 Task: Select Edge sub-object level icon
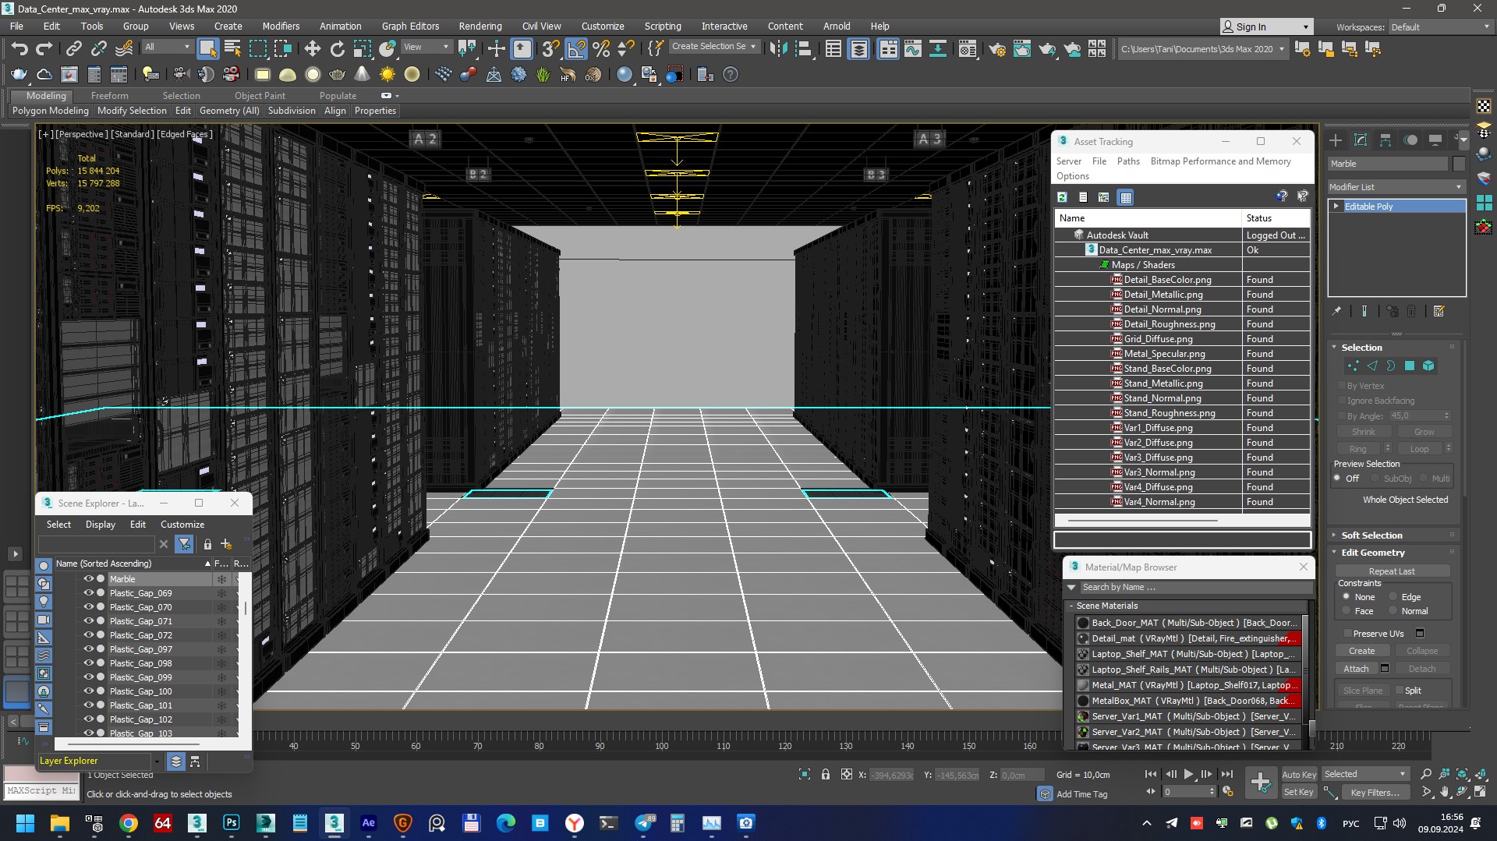coord(1372,366)
